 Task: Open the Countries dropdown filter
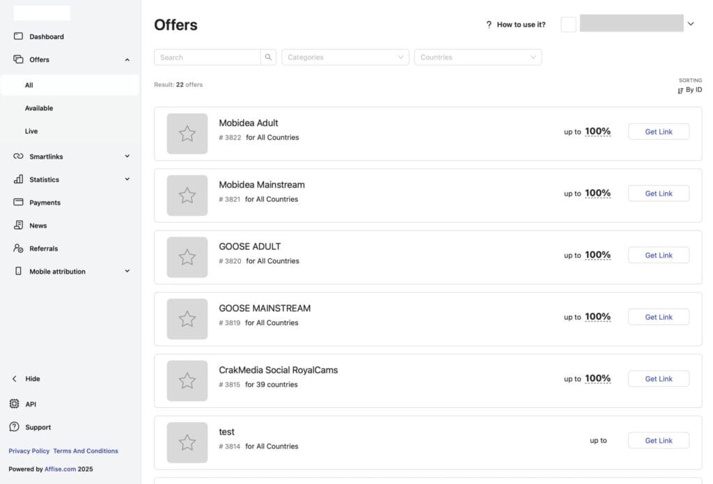click(478, 57)
